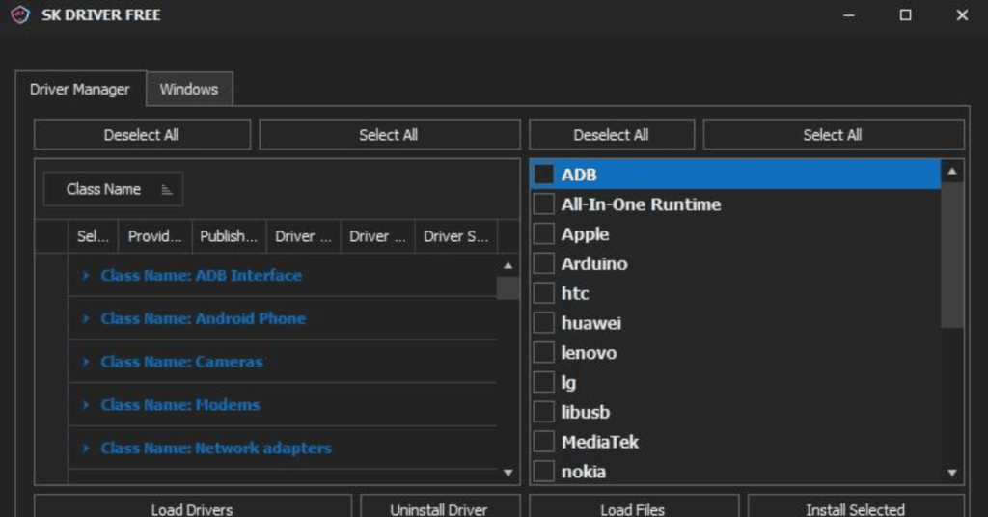Check the nokia checkbox
This screenshot has width=988, height=517.
[x=544, y=471]
